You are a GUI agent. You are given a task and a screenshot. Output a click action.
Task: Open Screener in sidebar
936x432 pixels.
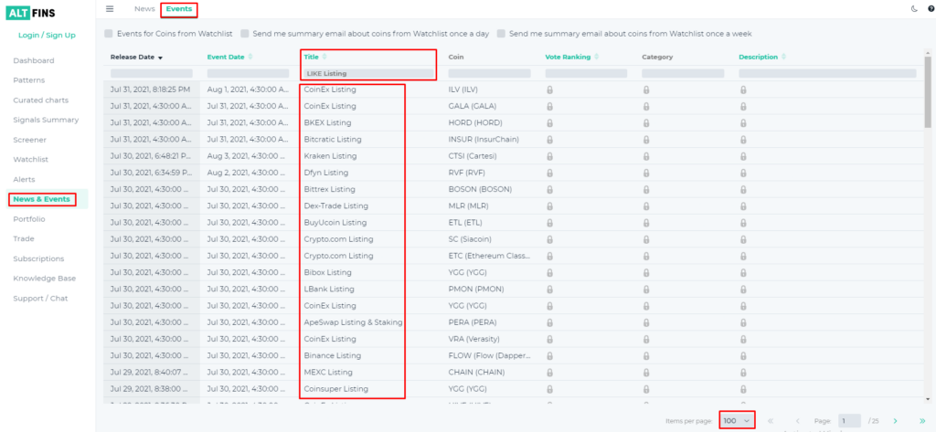[30, 140]
